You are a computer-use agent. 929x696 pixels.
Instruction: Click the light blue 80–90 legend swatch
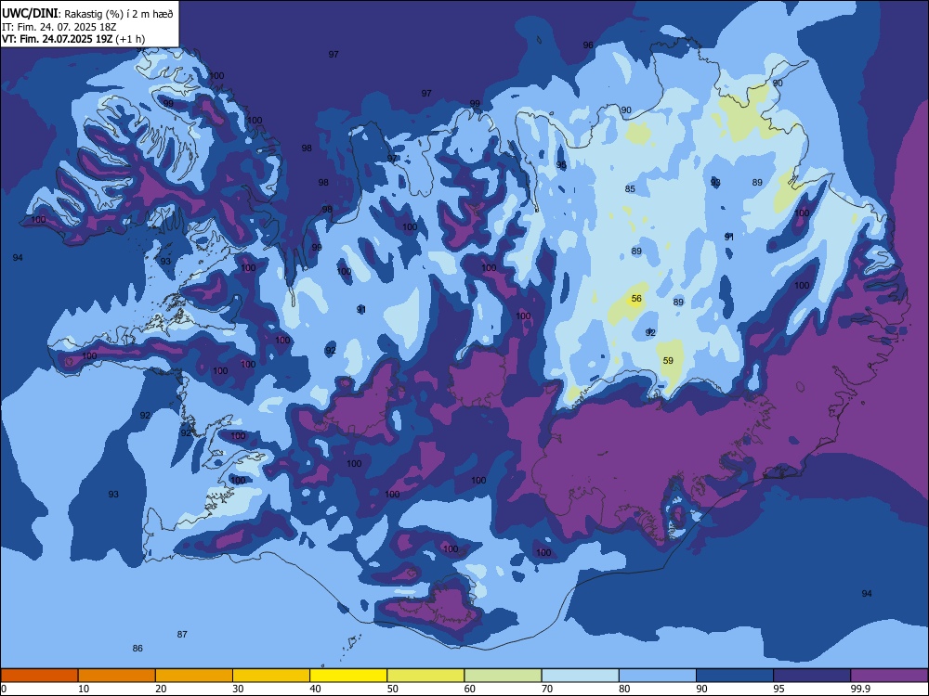click(658, 676)
